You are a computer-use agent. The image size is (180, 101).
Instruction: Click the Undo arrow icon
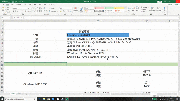click(x=16, y=1)
